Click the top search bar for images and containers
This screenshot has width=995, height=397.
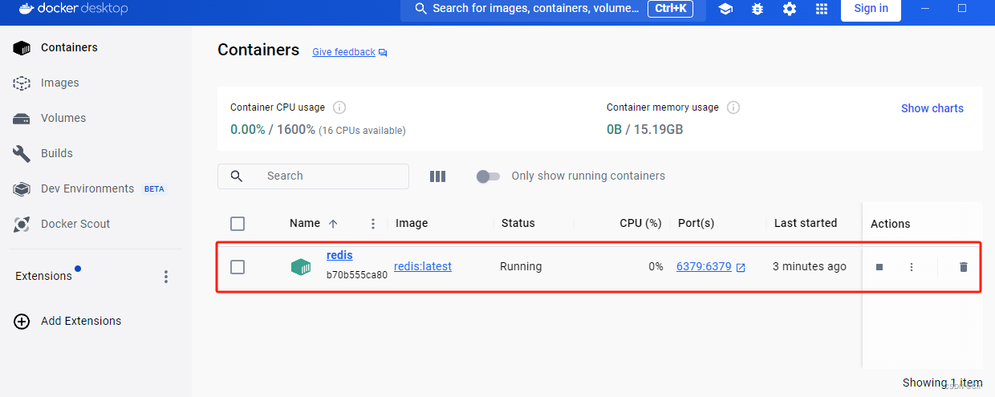click(x=553, y=9)
